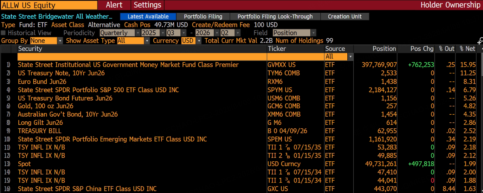Select Gold, 100 oz Jun26 holding
The image size is (483, 193).
click(x=46, y=106)
